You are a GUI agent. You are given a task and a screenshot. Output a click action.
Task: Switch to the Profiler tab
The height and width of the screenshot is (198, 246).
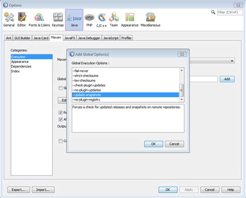127,38
